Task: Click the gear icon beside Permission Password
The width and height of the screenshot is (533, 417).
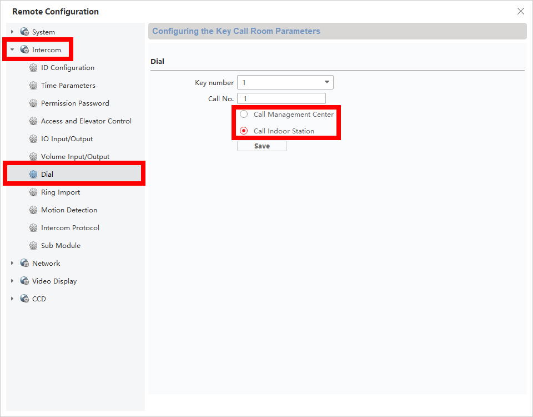Action: click(x=33, y=103)
